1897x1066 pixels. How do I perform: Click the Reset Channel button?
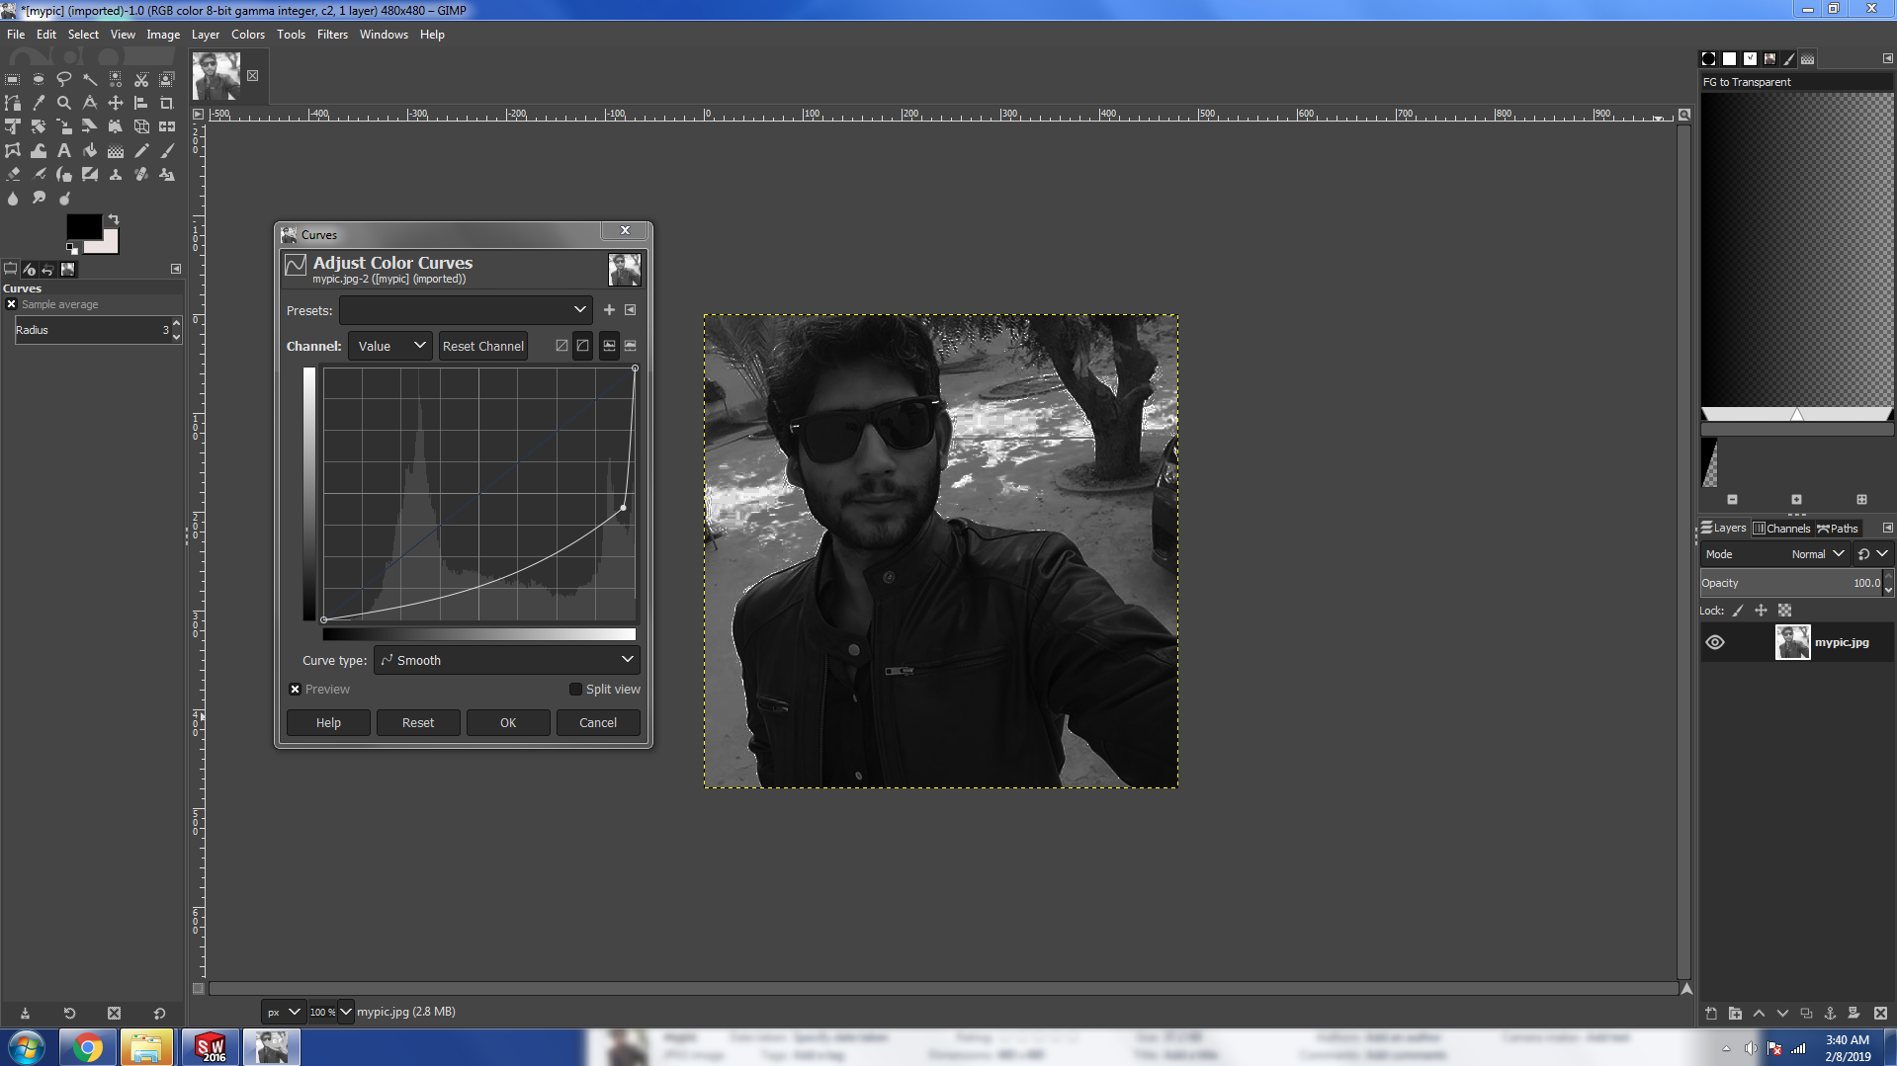pos(482,346)
